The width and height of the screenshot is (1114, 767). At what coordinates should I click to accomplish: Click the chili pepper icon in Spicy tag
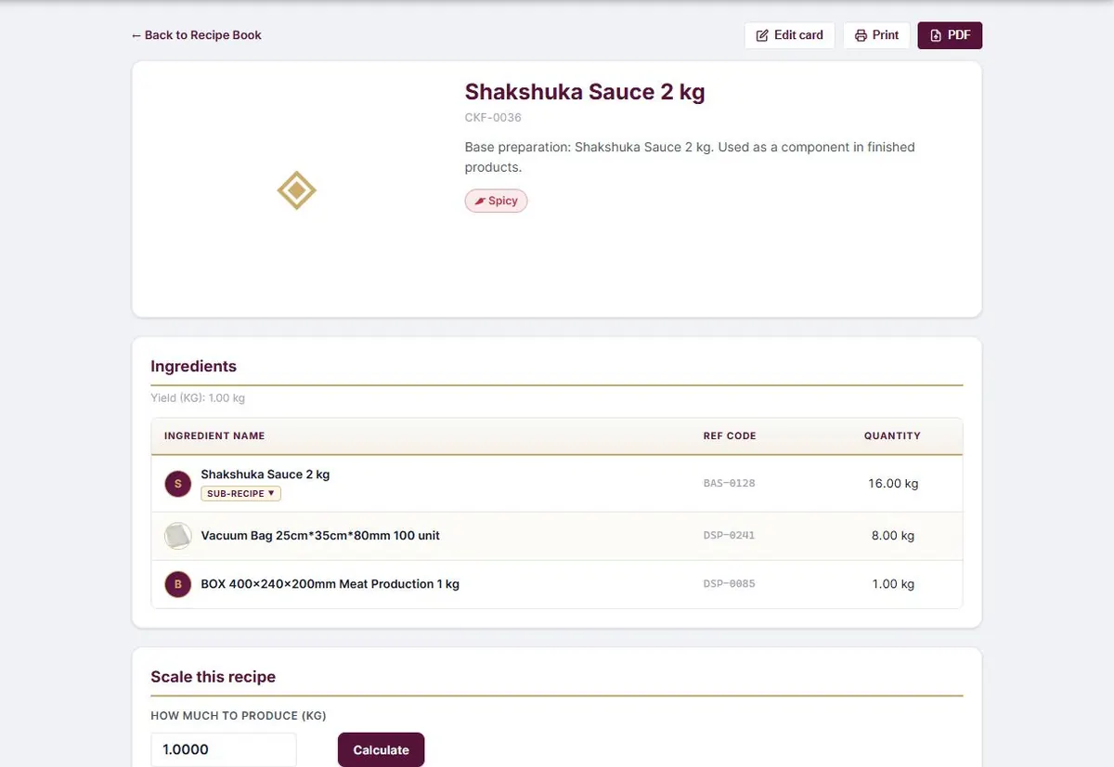pyautogui.click(x=480, y=201)
